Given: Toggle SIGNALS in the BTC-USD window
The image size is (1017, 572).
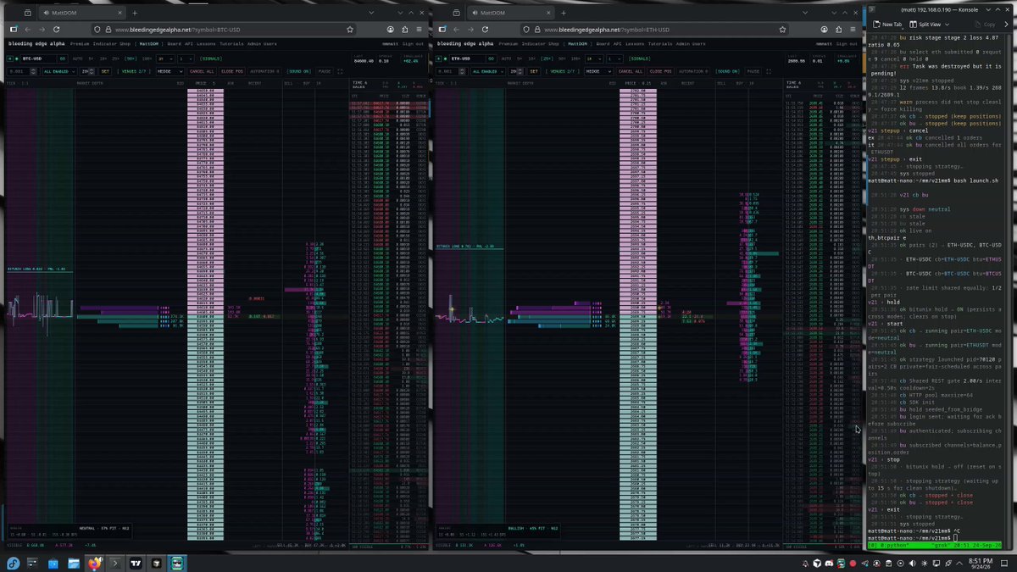Looking at the screenshot, I should point(212,58).
